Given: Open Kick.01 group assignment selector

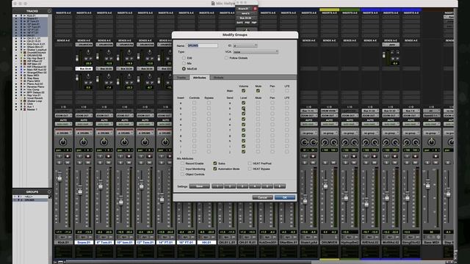Looking at the screenshot, I should [x=63, y=133].
